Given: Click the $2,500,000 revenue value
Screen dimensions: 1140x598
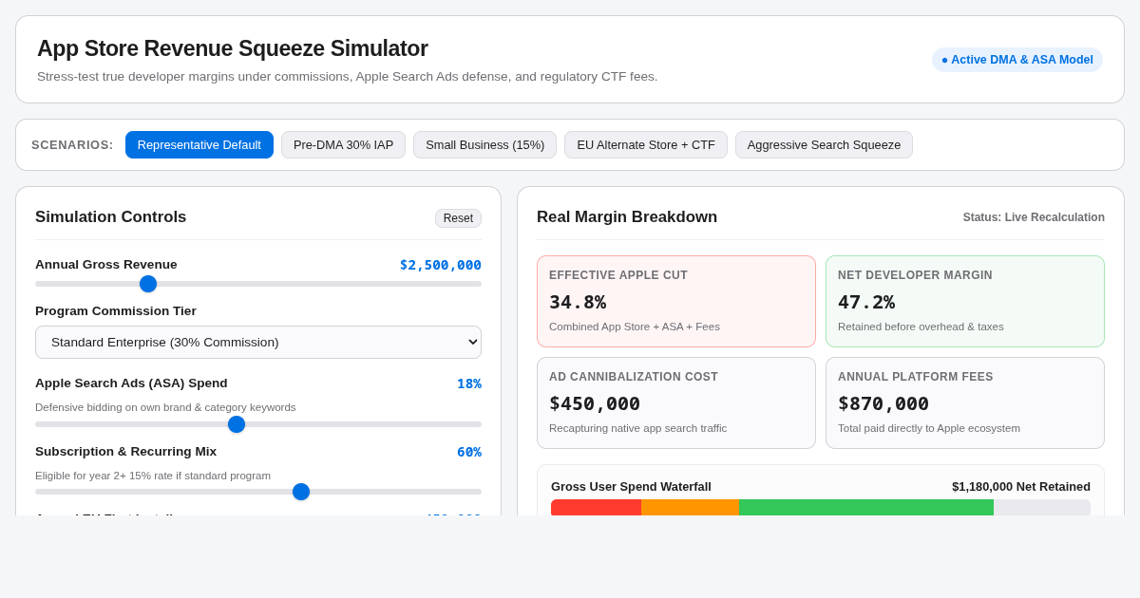Looking at the screenshot, I should click(x=441, y=265).
